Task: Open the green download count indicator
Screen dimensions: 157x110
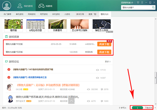Action: click(137, 108)
